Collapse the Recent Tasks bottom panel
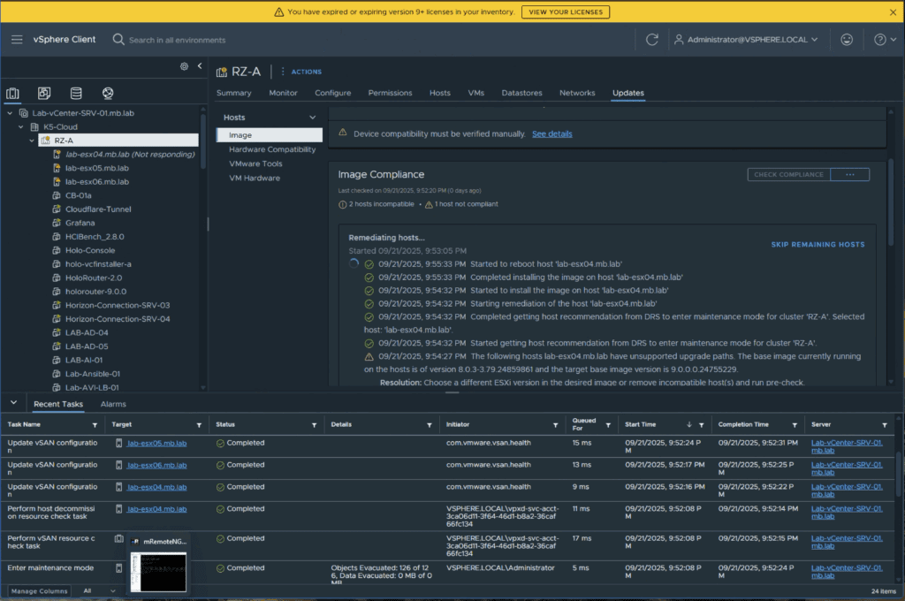Screen dimensions: 905x601 (13, 404)
